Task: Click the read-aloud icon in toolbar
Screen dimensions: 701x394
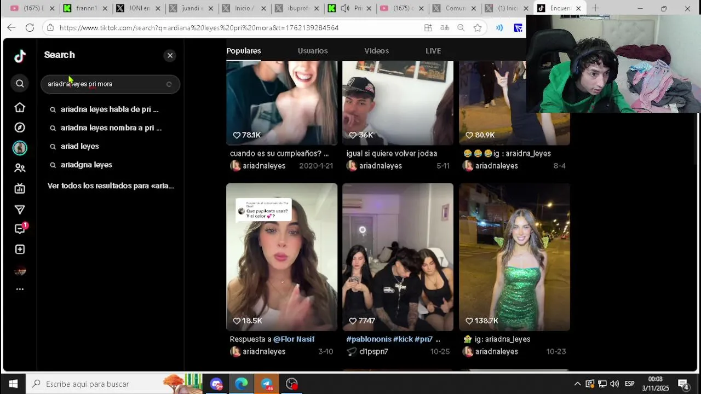Action: (499, 28)
